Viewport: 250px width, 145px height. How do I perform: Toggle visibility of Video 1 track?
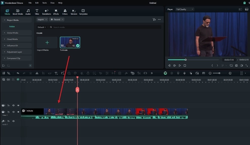(x=18, y=112)
